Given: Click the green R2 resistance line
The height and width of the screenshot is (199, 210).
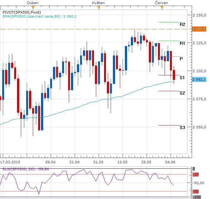Looking at the screenshot, I should [169, 22].
